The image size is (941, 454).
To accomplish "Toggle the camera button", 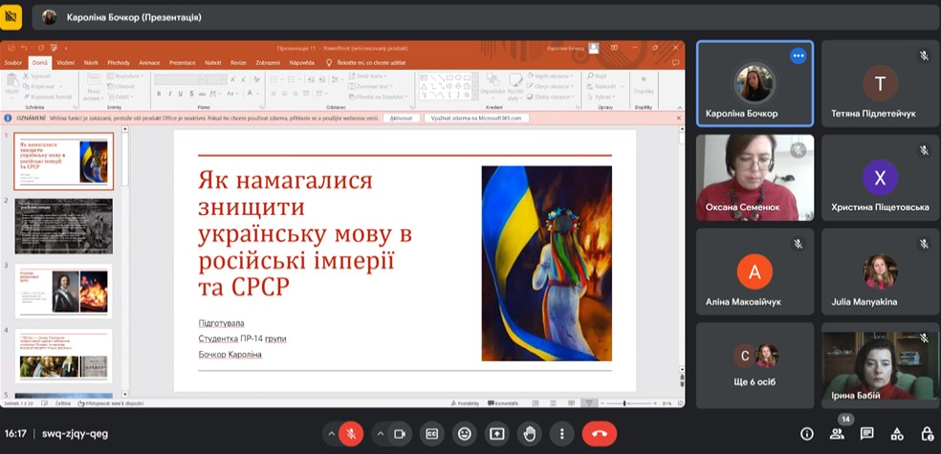I will pyautogui.click(x=400, y=434).
